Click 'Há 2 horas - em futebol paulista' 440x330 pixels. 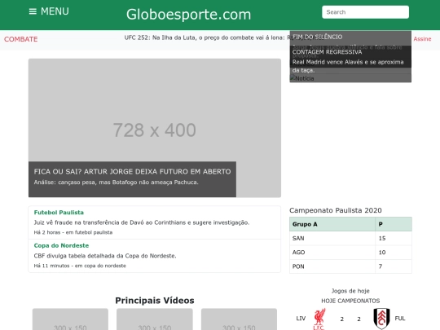point(73,232)
